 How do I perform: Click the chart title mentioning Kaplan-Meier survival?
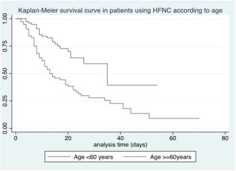point(120,10)
